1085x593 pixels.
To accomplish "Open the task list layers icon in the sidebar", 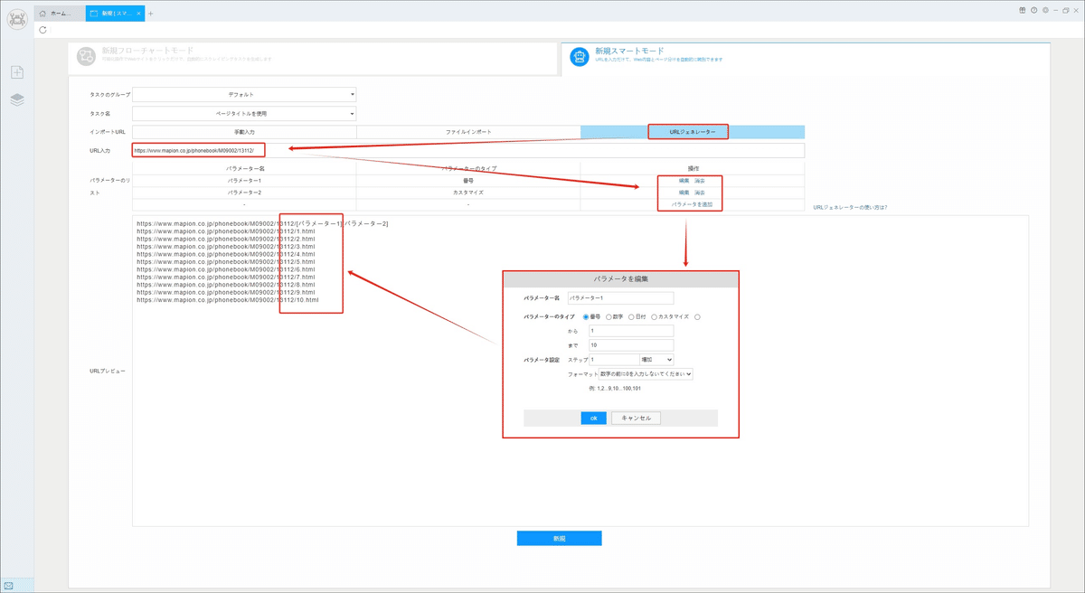I will (17, 99).
